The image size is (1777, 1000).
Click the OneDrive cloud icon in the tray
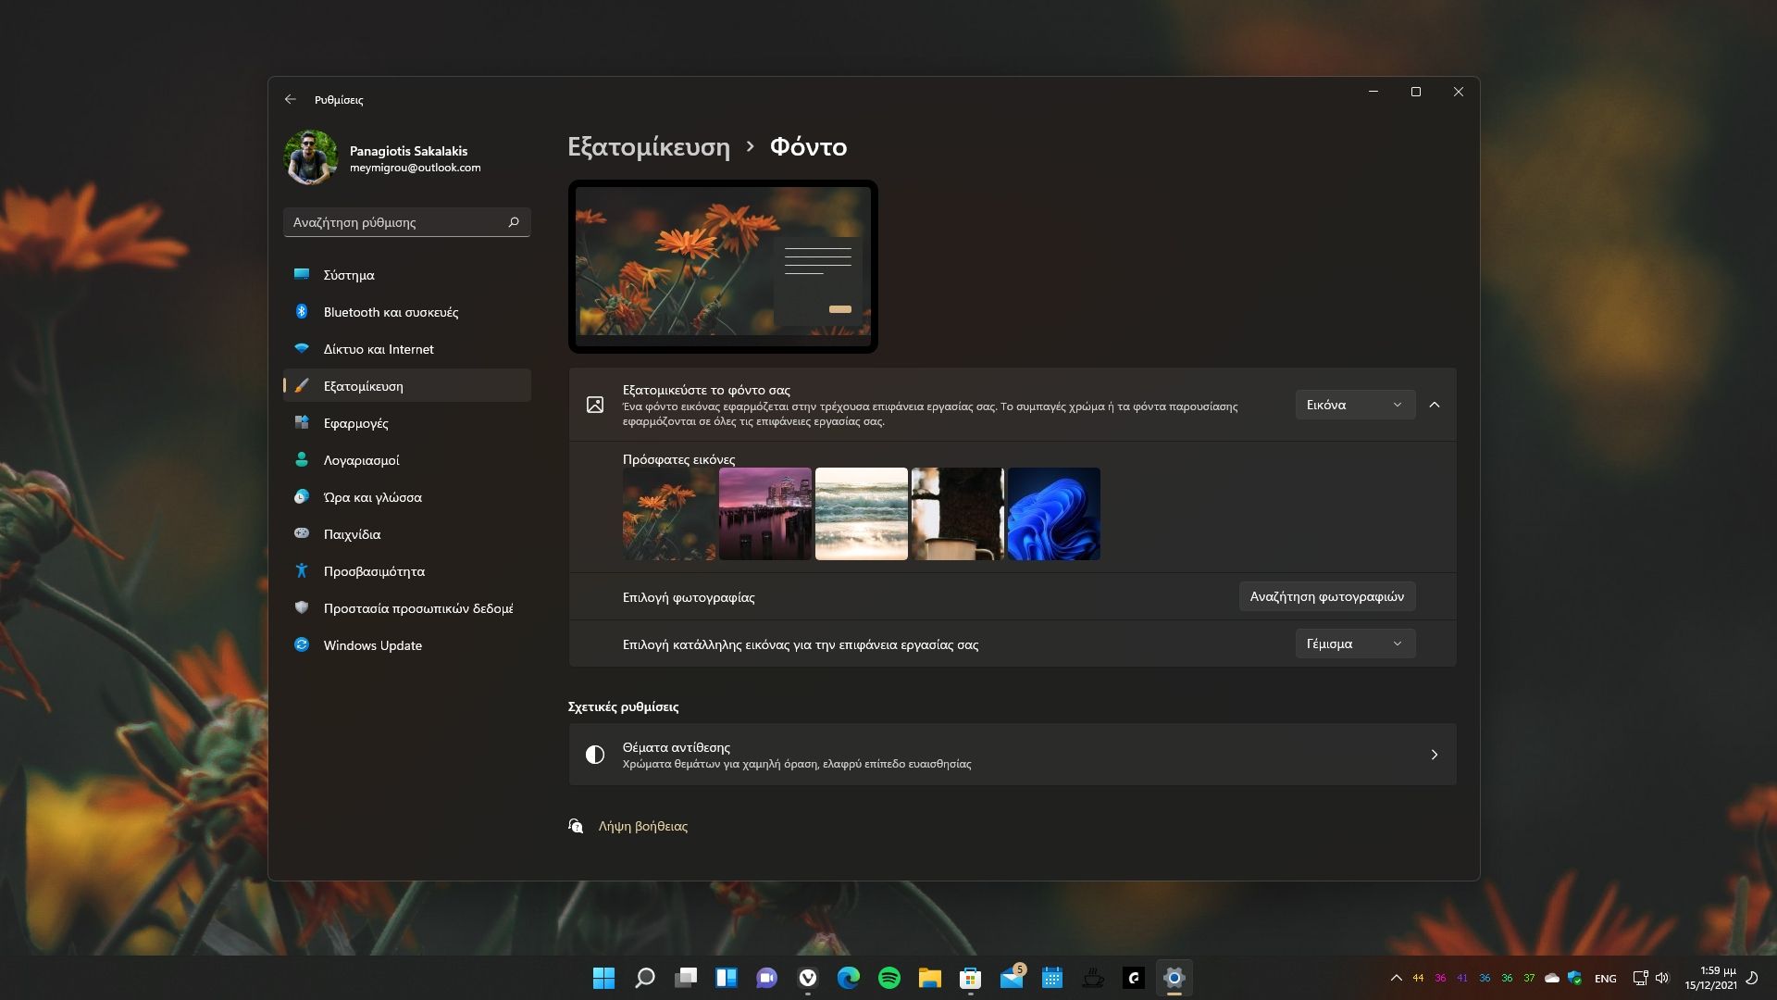(1552, 978)
